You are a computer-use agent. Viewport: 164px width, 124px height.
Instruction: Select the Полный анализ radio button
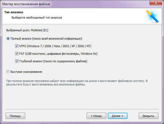tap(8, 39)
